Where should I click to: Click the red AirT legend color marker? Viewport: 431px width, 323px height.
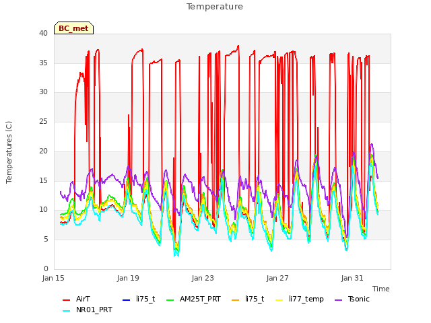66,299
